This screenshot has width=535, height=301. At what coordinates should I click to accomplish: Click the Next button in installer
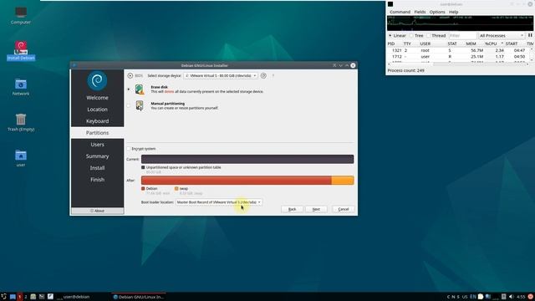316,209
